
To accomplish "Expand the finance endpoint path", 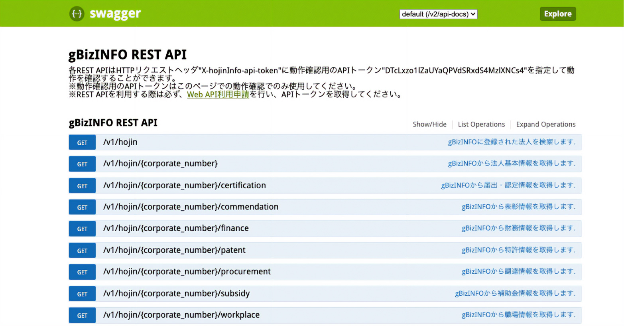I will tap(176, 228).
